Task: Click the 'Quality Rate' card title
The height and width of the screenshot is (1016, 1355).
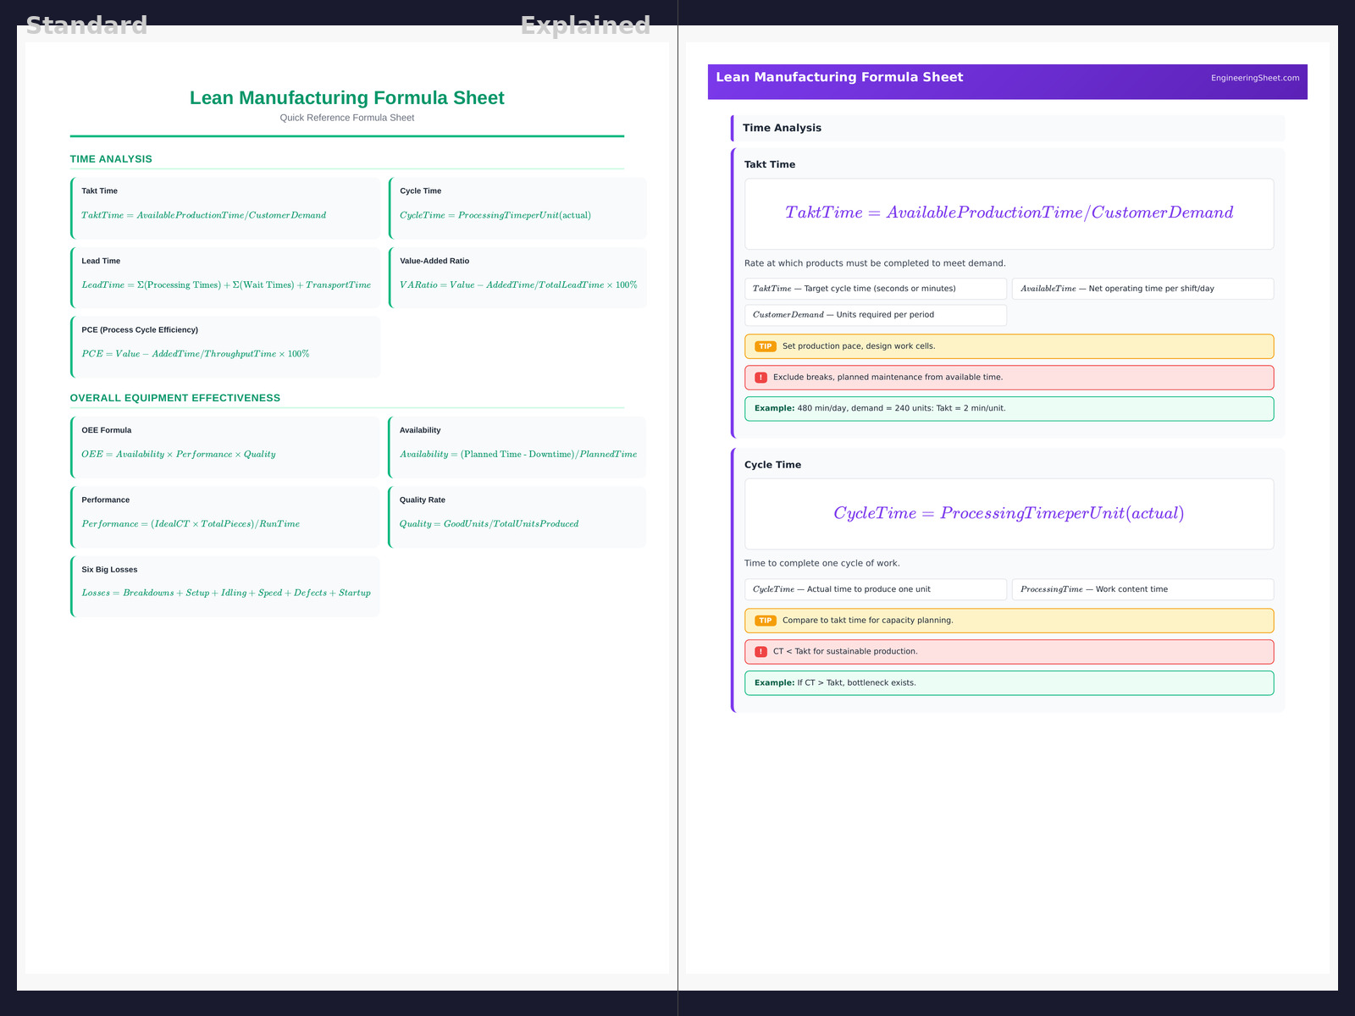Action: pyautogui.click(x=423, y=500)
